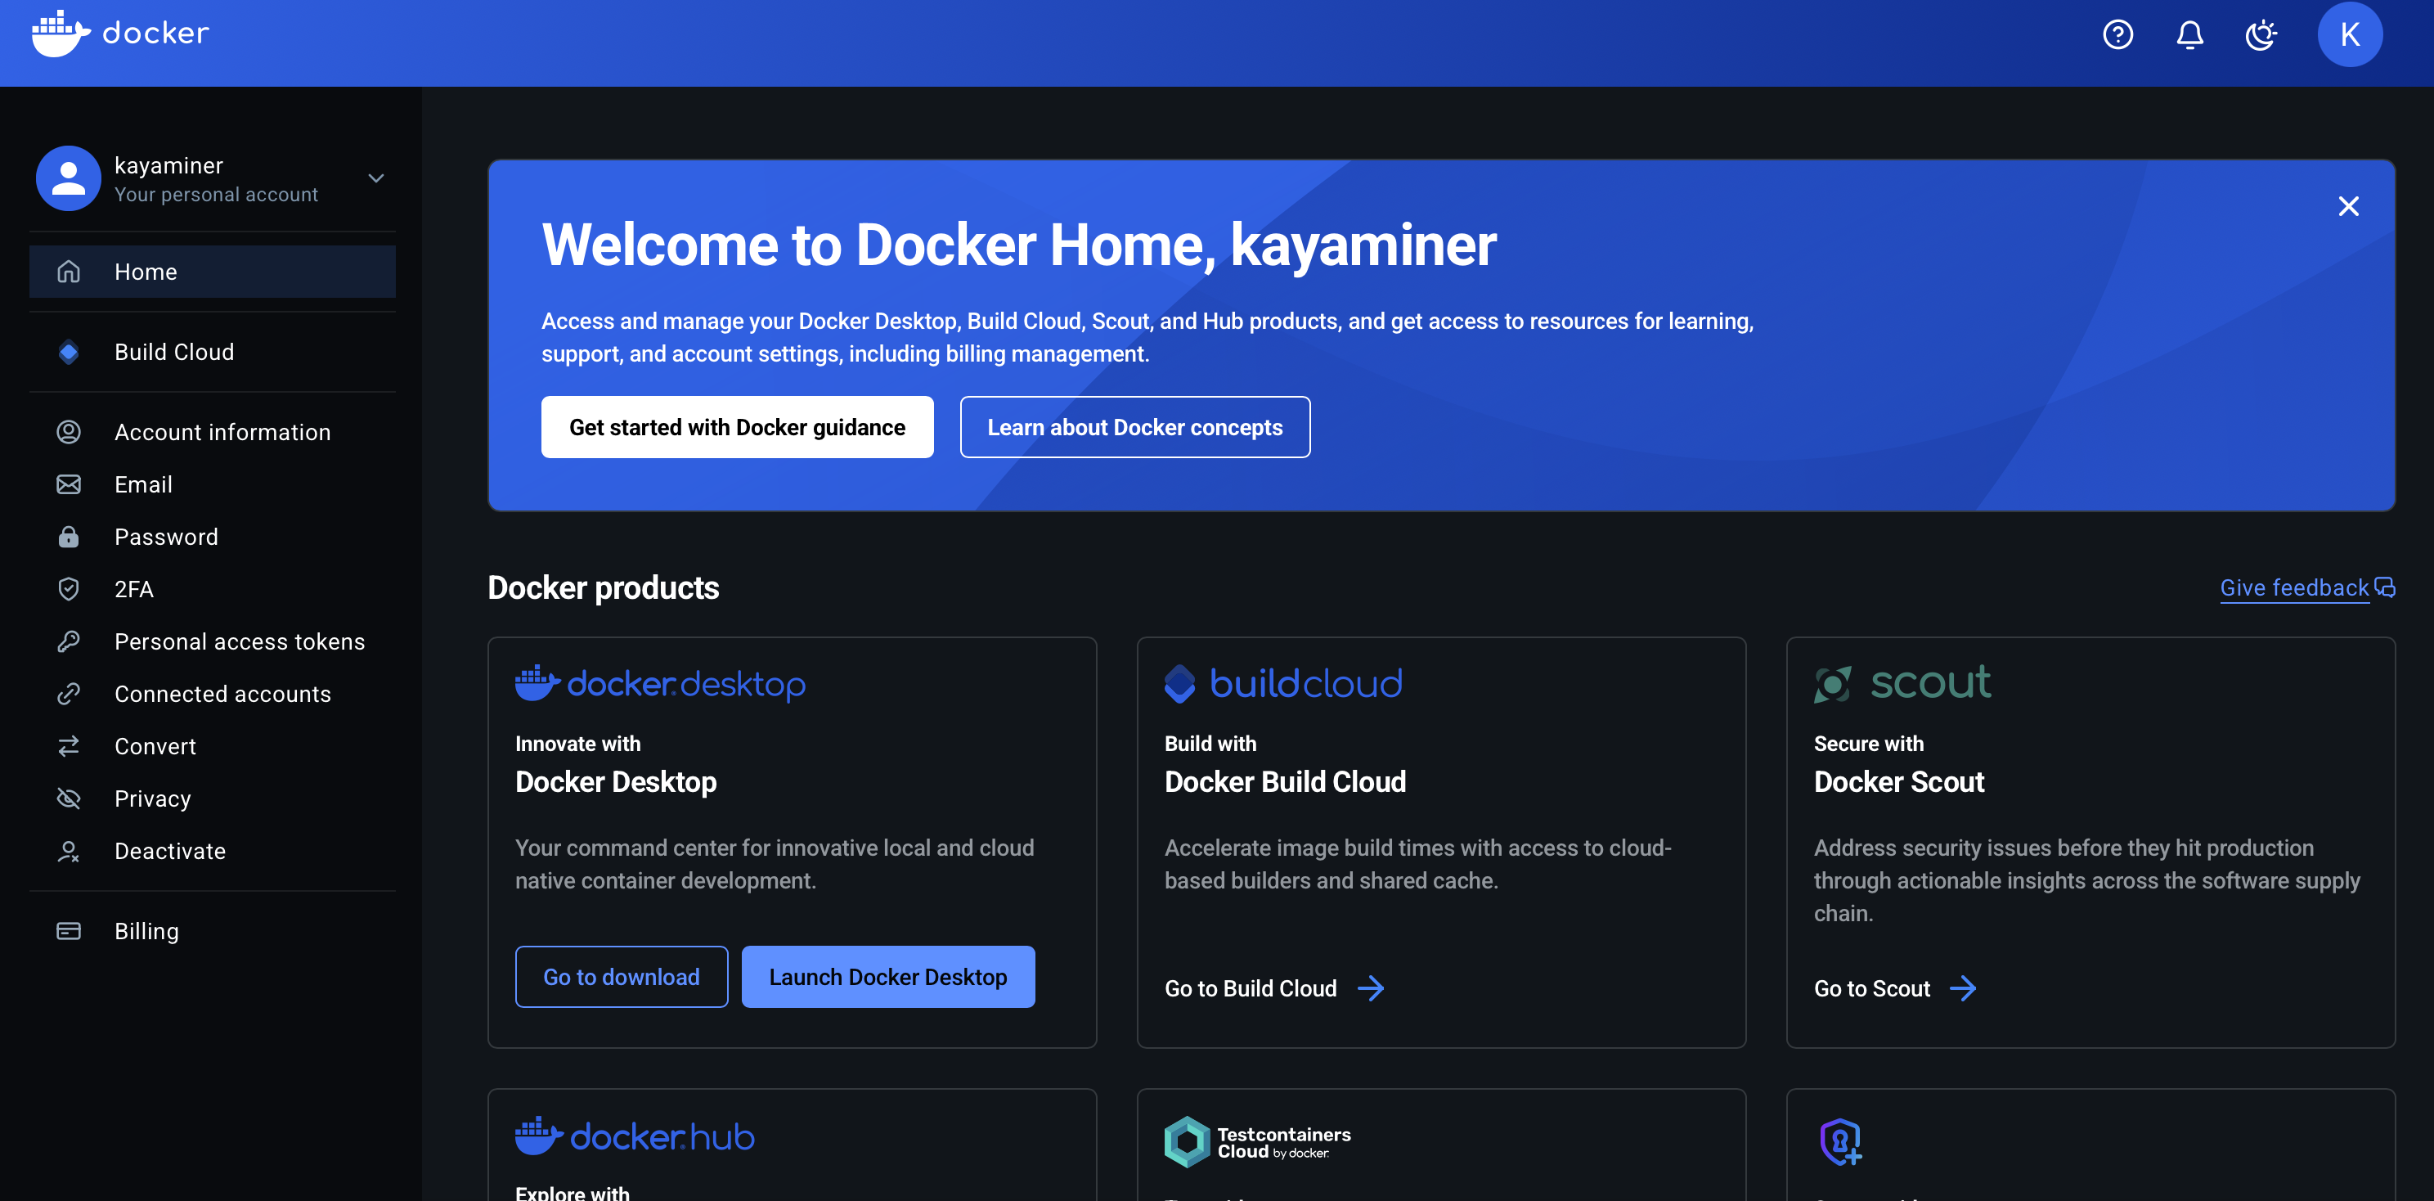The height and width of the screenshot is (1201, 2434).
Task: Go to Home in the sidebar
Action: pos(213,272)
